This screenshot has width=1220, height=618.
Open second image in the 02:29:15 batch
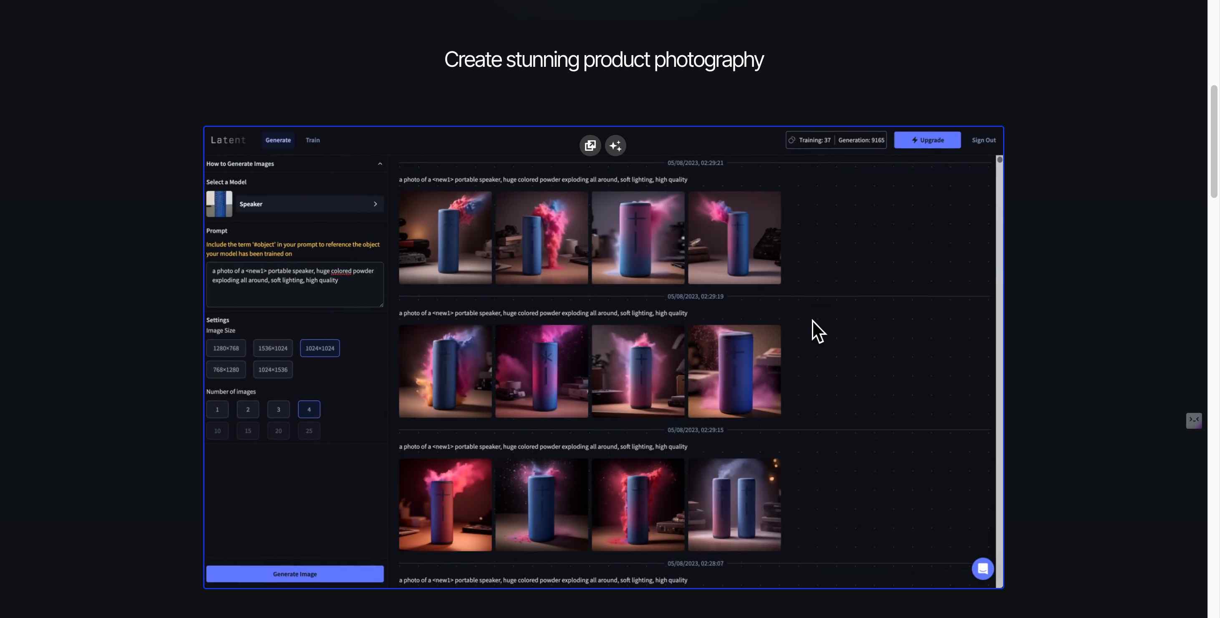click(x=542, y=504)
